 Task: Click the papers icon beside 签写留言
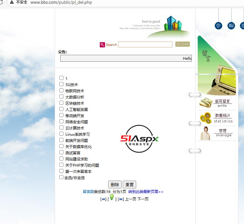[x=206, y=102]
